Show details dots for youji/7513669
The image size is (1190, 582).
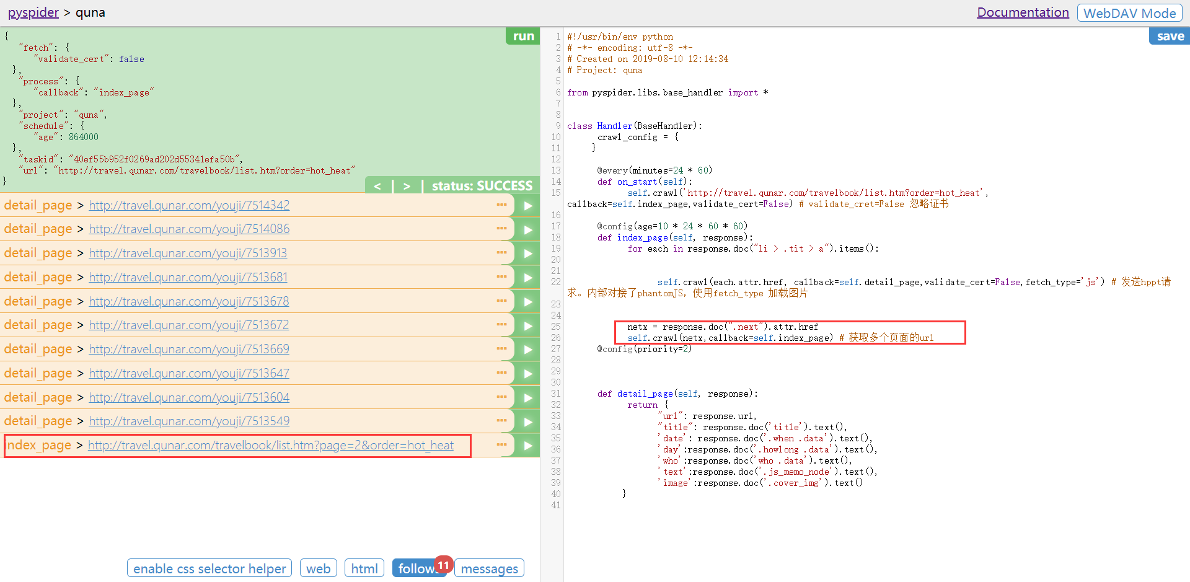[x=501, y=348]
